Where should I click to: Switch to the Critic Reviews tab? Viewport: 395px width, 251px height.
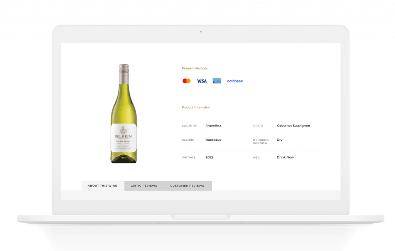(x=144, y=185)
